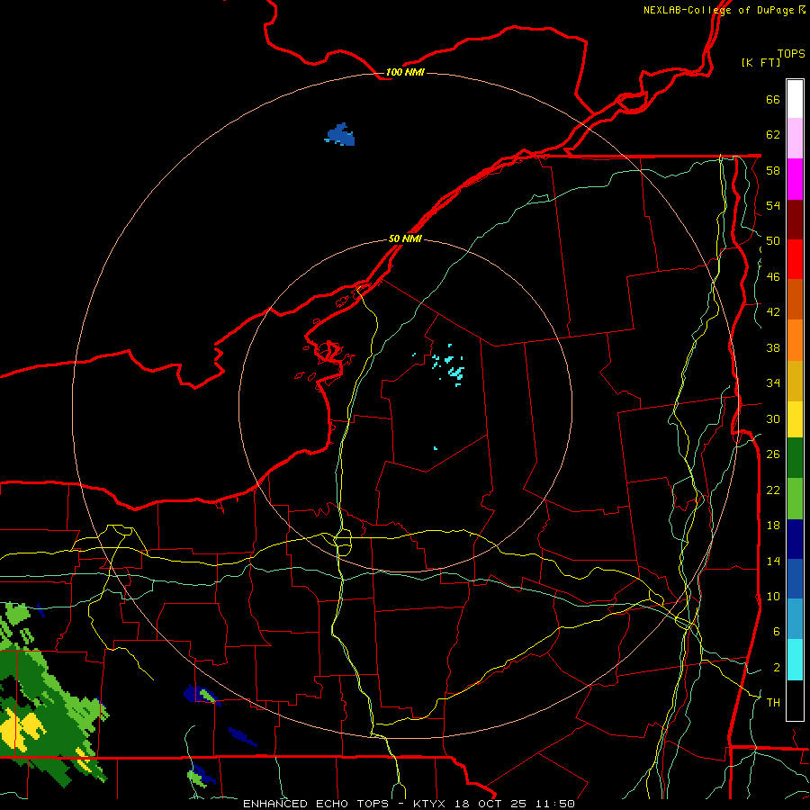
Task: Click the "26" legend value
Action: (x=773, y=454)
